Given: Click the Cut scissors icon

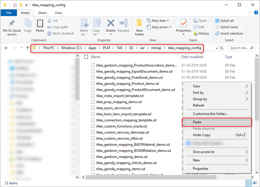Looking at the screenshot, I should [x=49, y=21].
